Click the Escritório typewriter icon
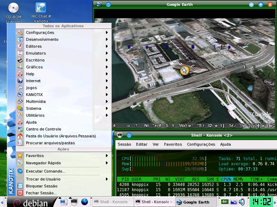 (20, 60)
